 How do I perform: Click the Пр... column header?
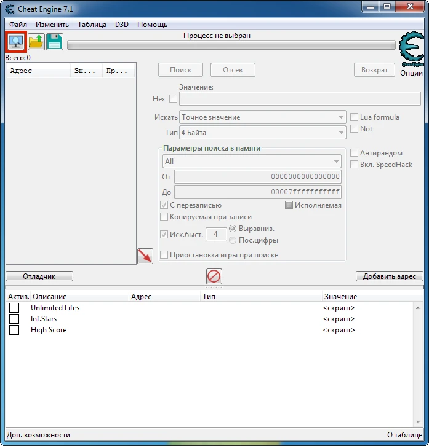[x=118, y=71]
